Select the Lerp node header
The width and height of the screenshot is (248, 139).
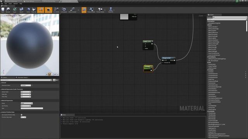[x=148, y=41]
